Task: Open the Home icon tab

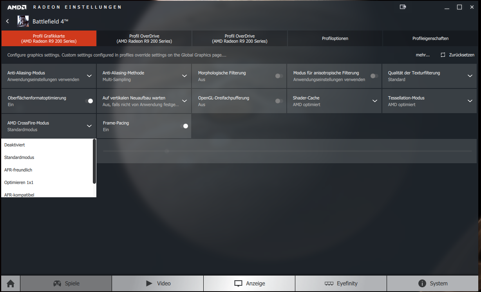Action: tap(11, 284)
